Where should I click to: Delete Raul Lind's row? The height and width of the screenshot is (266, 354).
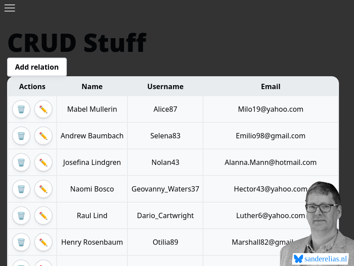[x=21, y=216]
